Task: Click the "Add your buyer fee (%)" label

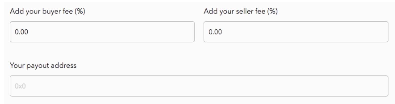Action: 47,11
